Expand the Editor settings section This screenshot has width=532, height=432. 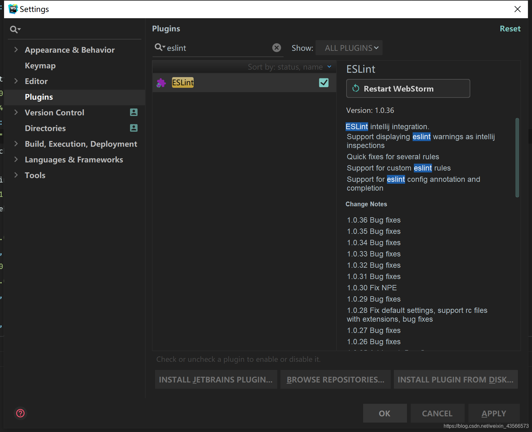(16, 81)
